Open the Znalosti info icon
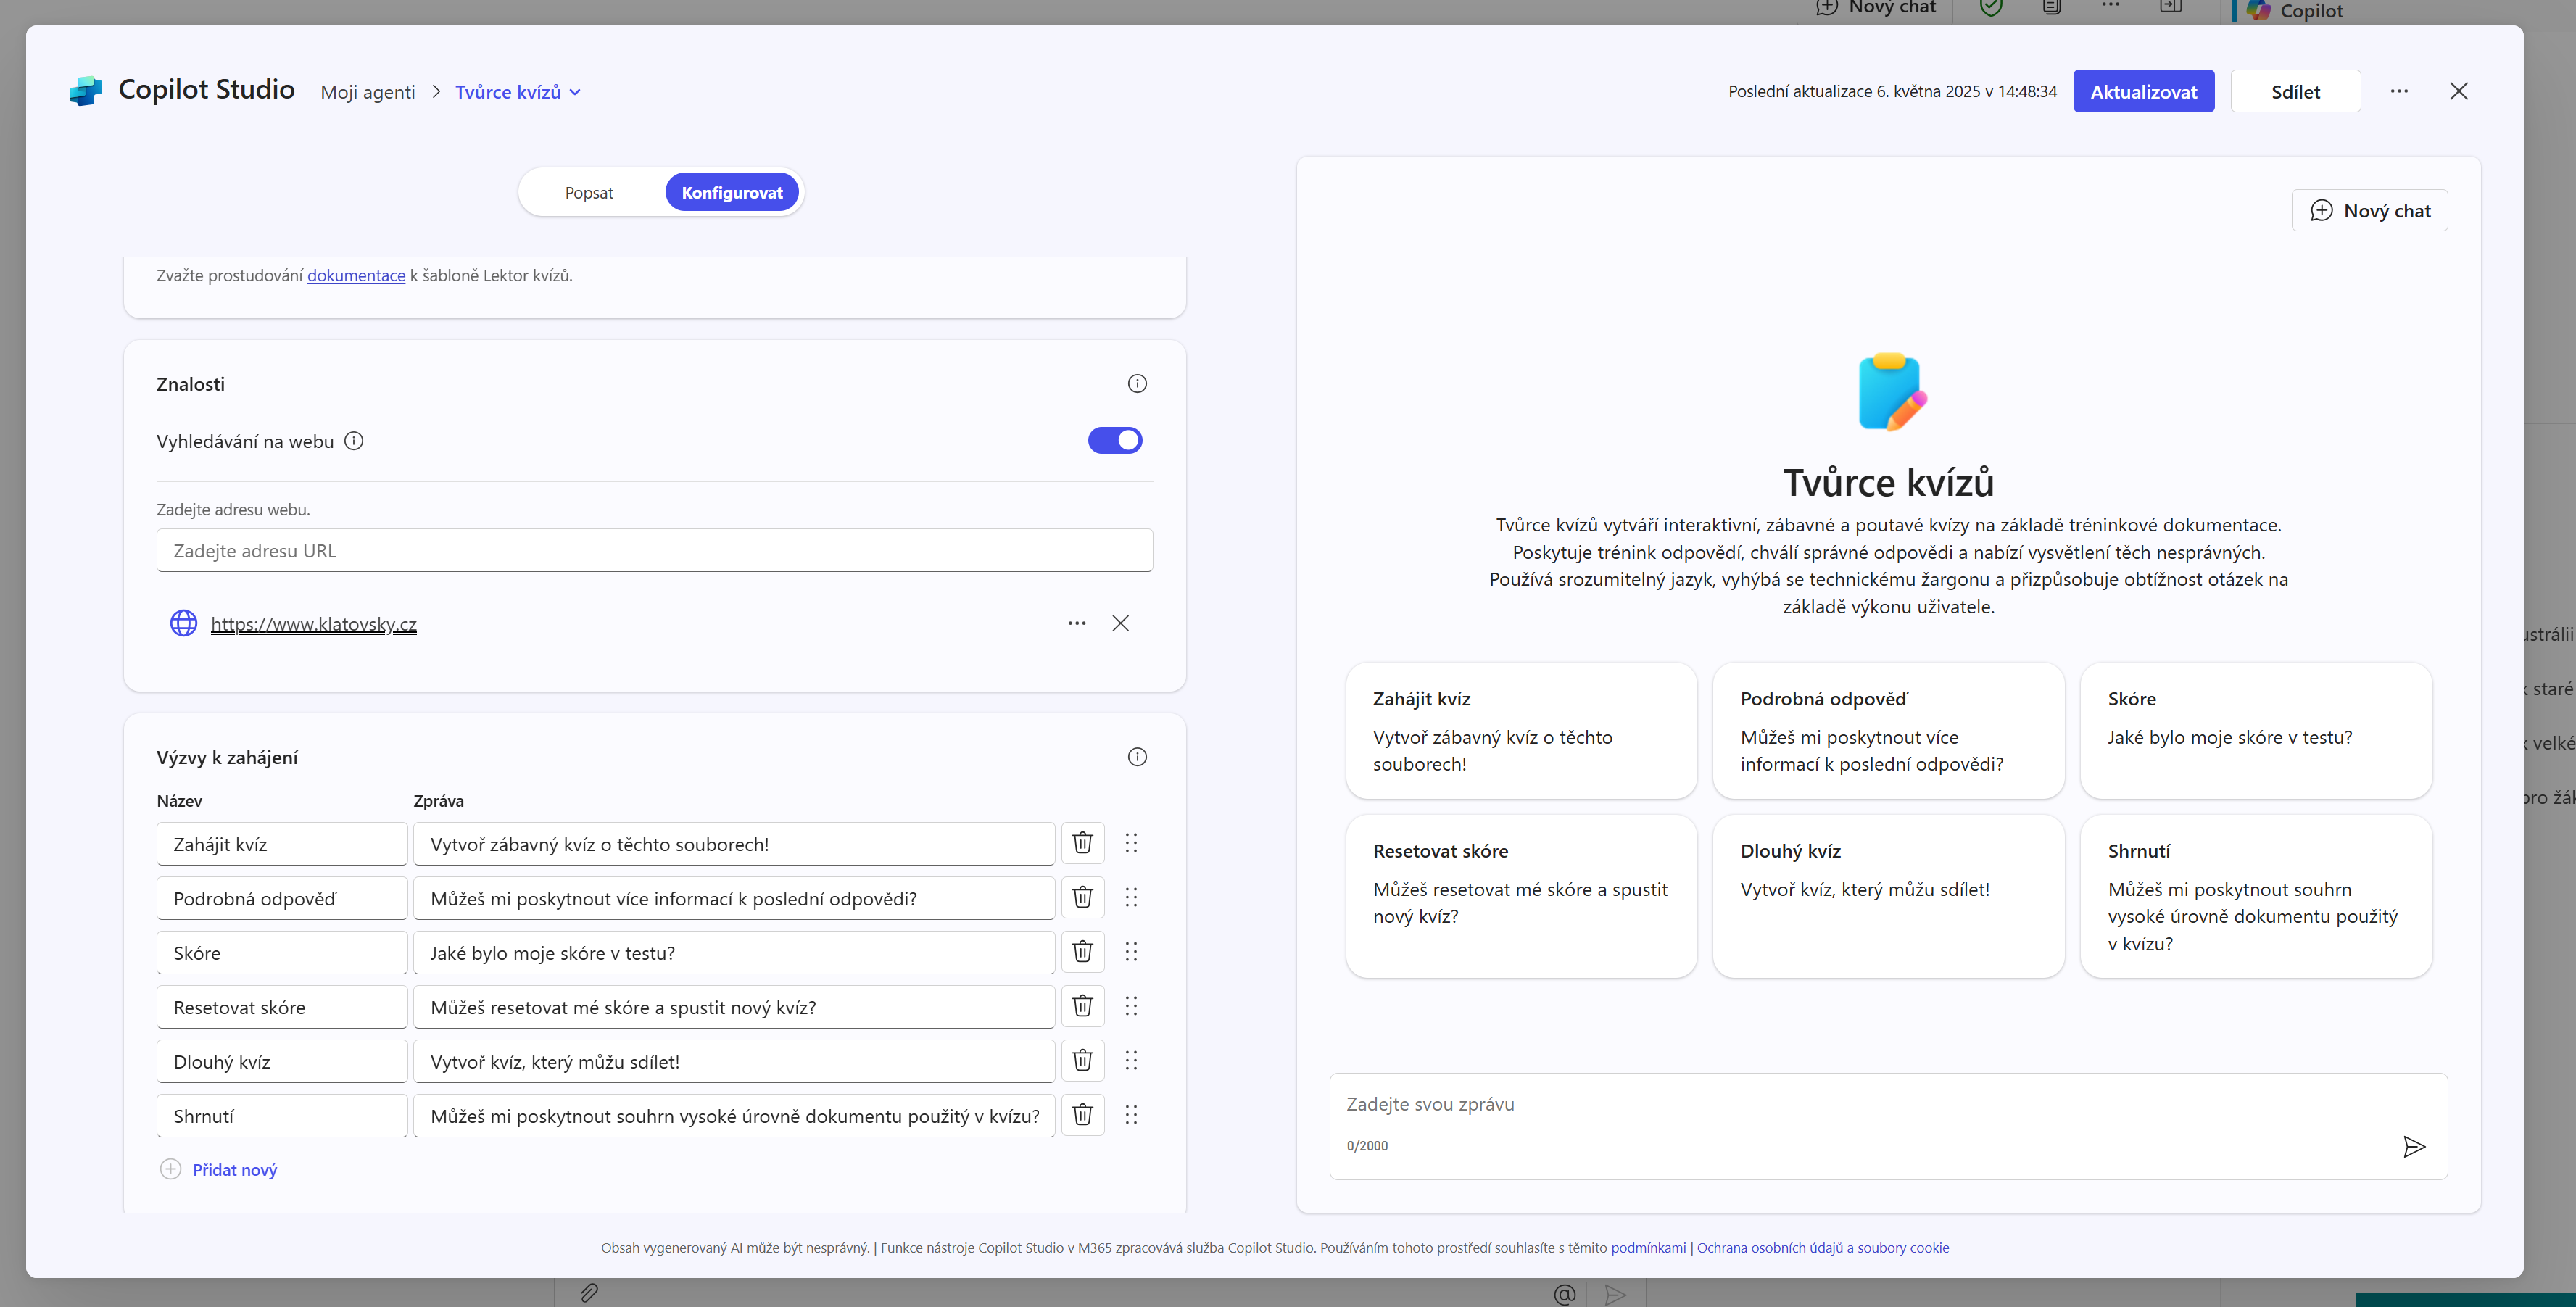Screen dimensions: 2576x1307 pyautogui.click(x=1137, y=384)
